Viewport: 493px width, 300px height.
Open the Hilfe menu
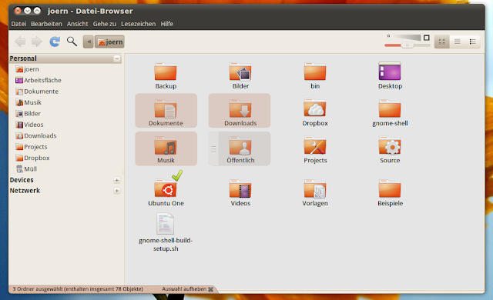(x=167, y=24)
